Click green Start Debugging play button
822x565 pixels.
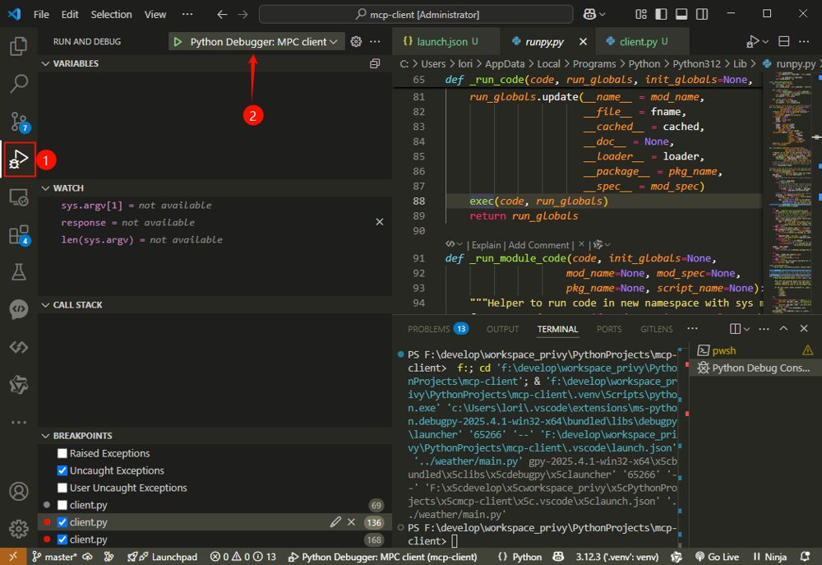[178, 42]
